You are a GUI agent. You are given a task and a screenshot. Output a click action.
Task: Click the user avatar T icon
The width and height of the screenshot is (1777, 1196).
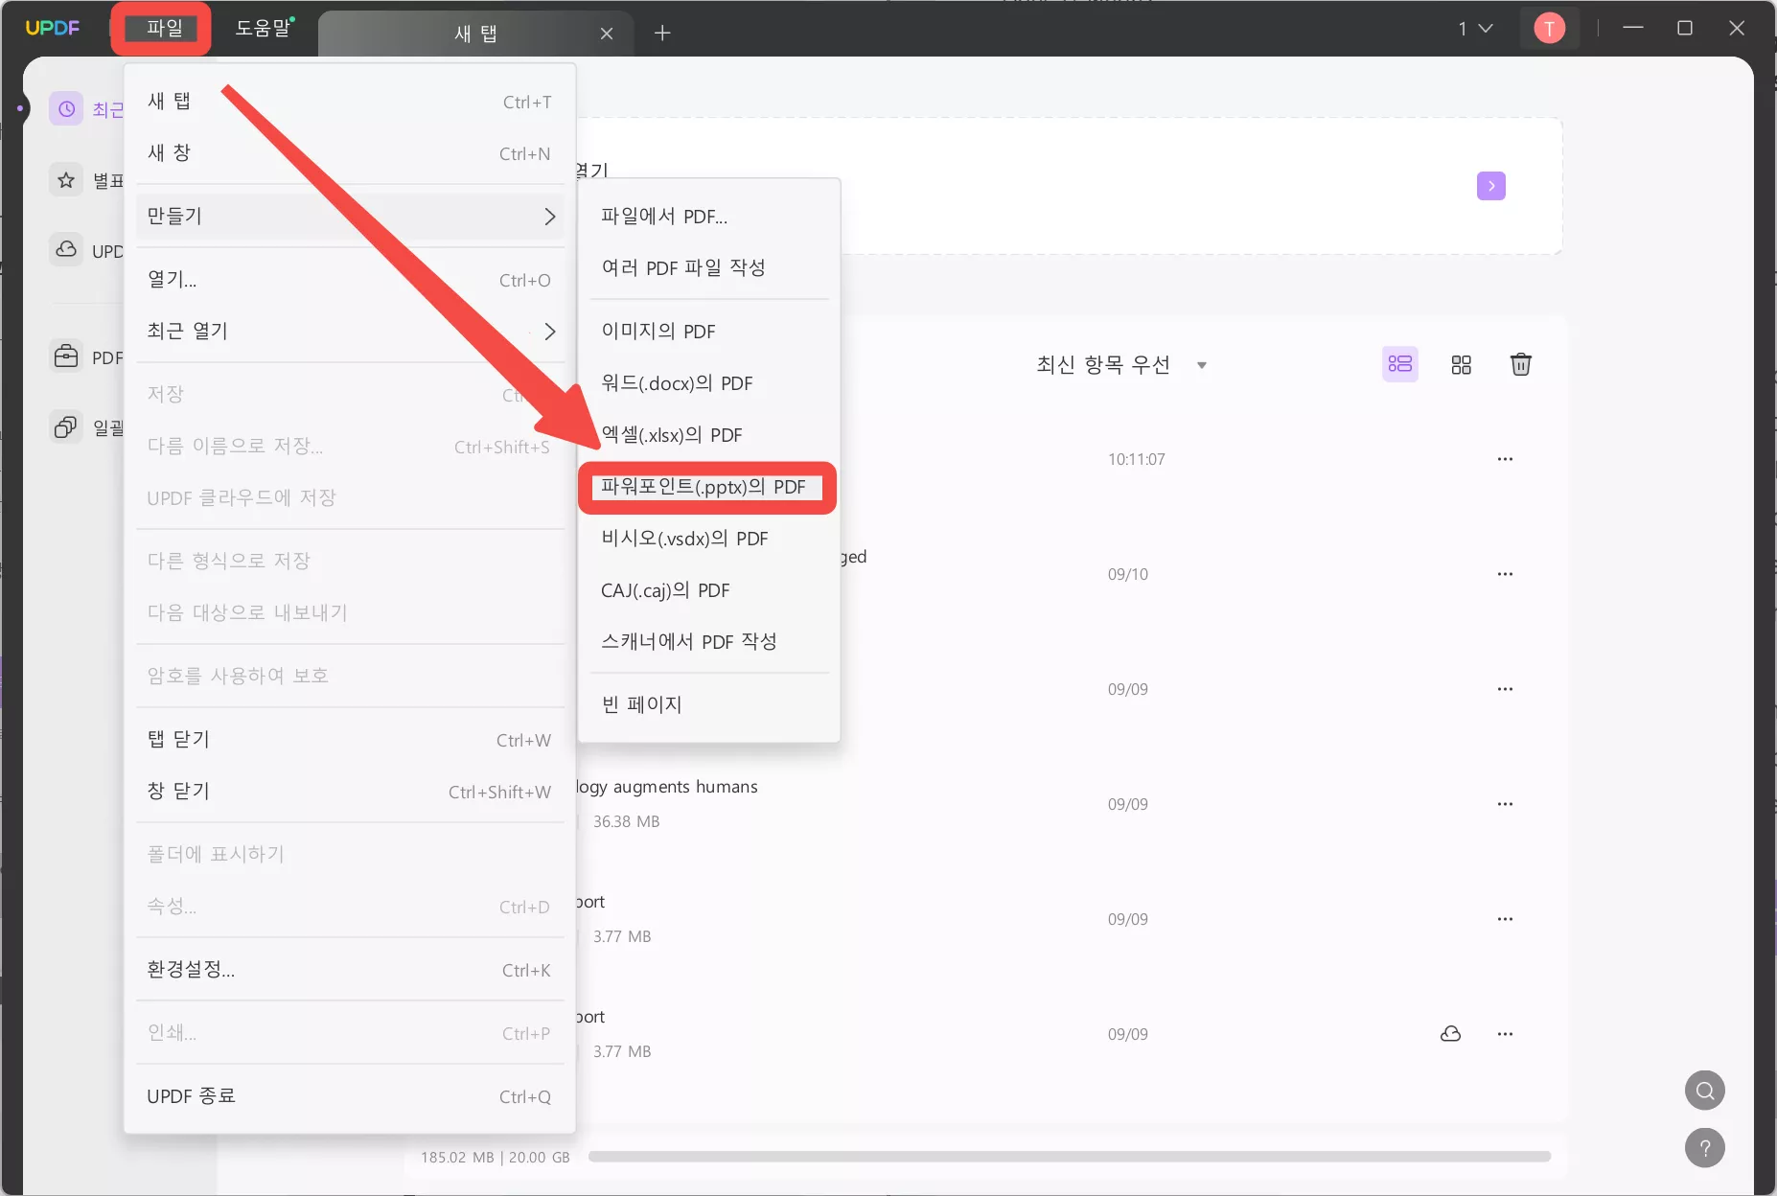point(1549,29)
